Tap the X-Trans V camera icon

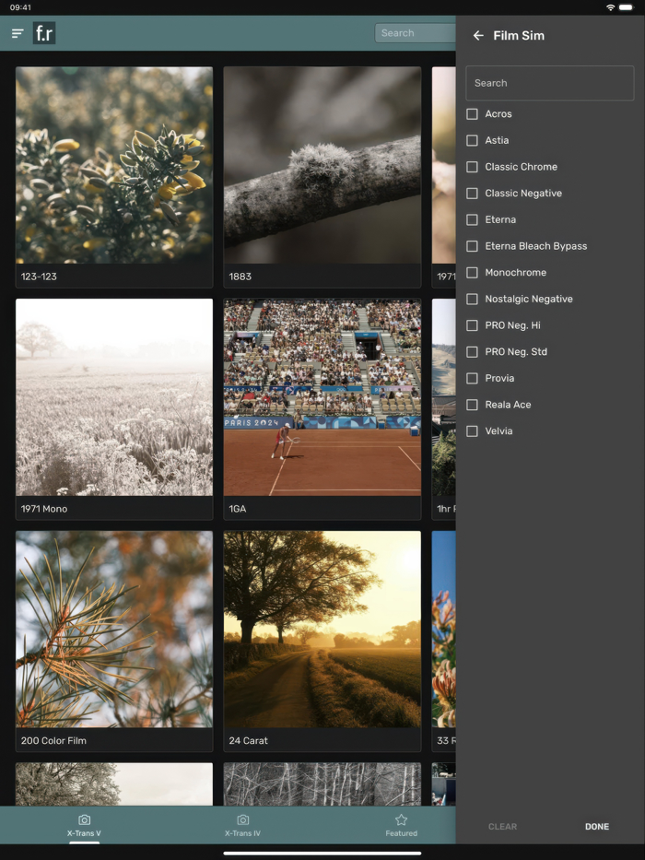pos(84,819)
